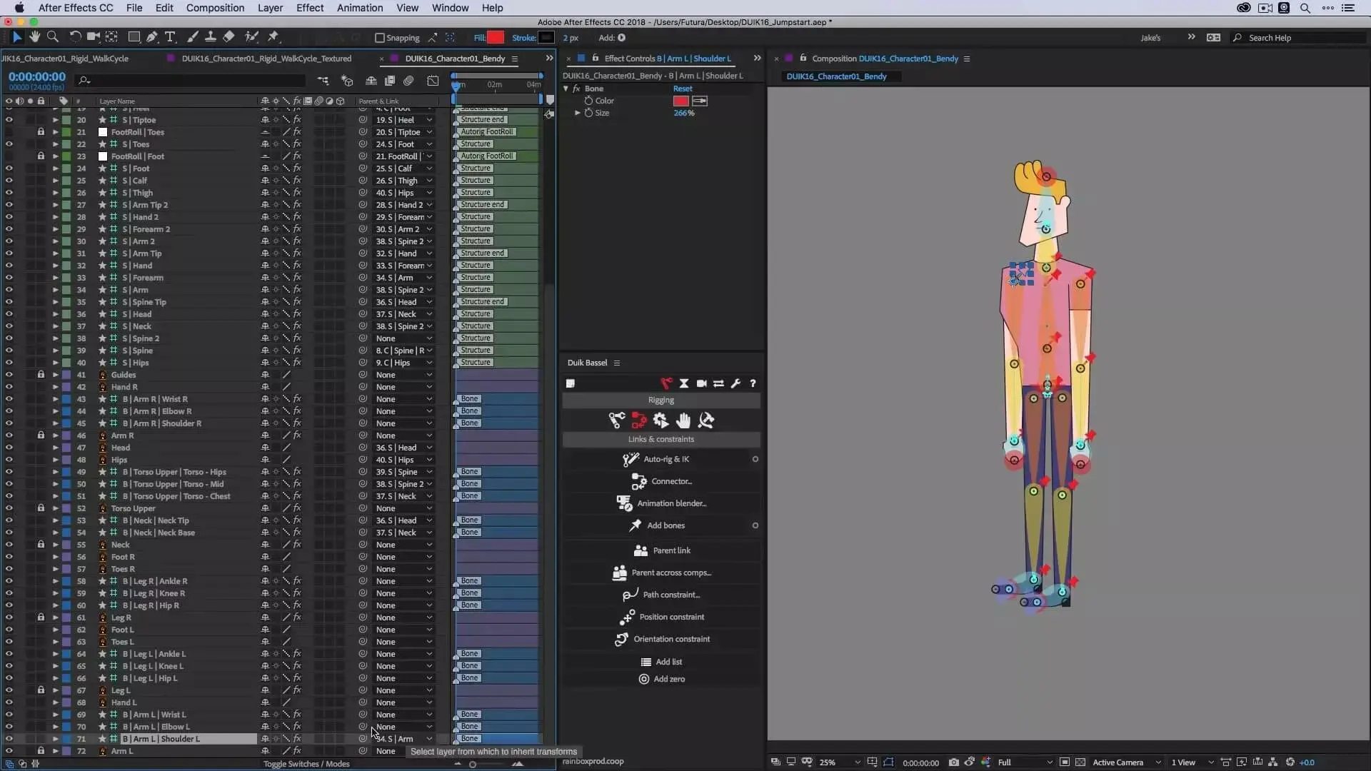Screen dimensions: 1371x771
Task: Click Connector... button in Duik
Action: point(661,481)
